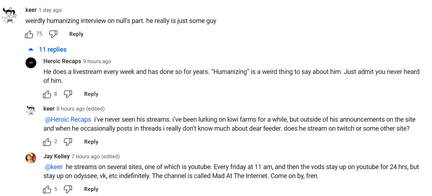Reply to Jay Kelley's comment

[91, 189]
